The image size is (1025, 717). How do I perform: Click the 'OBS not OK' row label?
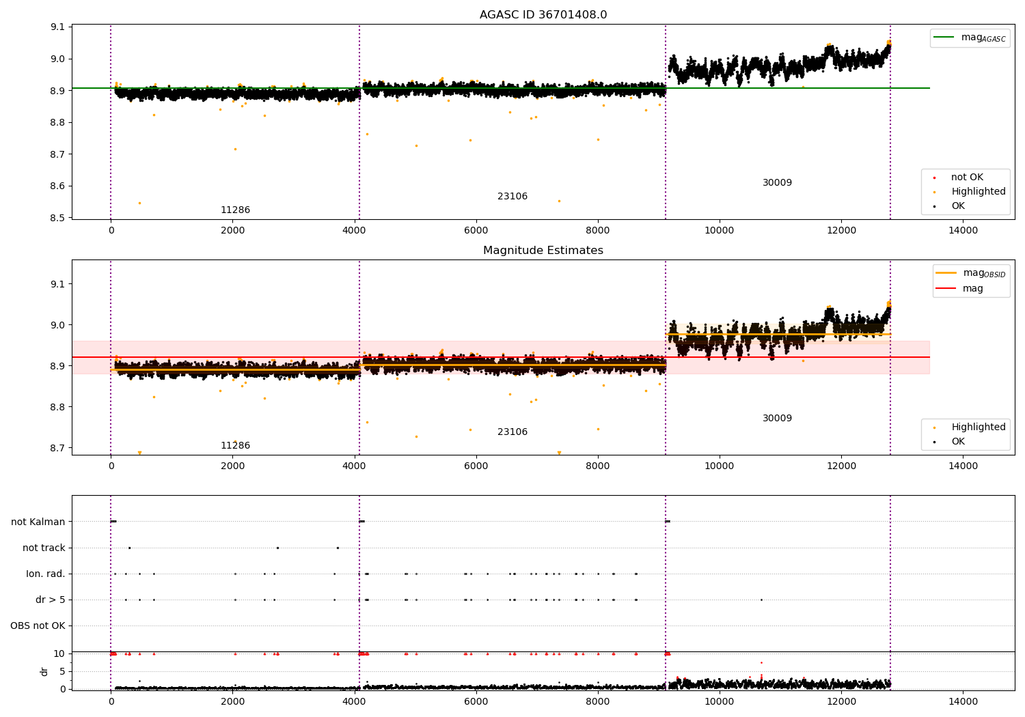[x=38, y=625]
